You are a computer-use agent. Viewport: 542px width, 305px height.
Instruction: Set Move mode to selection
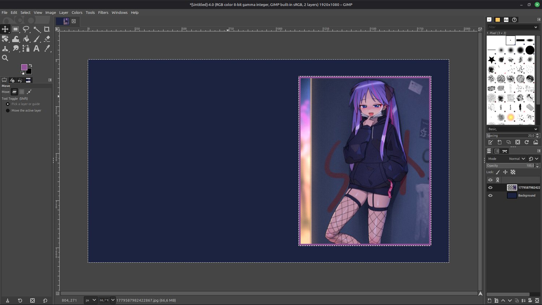22,92
